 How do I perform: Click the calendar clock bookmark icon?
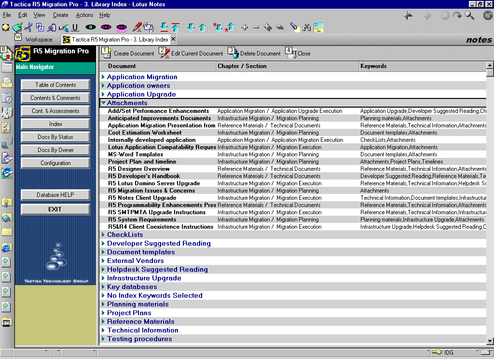7,97
